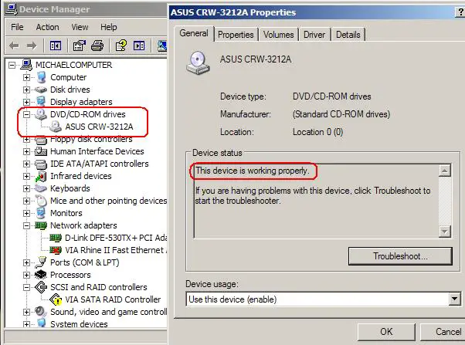
Task: Click the IDE ATA/ATAPI controllers icon
Action: (41, 164)
